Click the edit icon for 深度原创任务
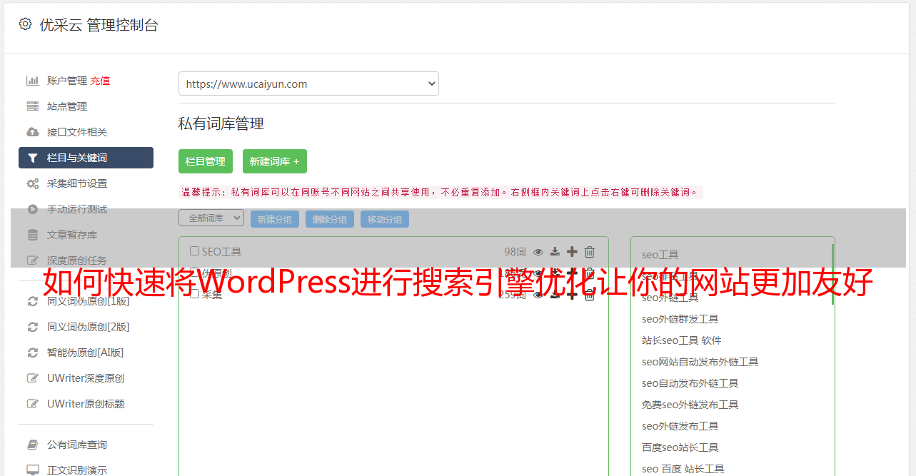Screen dimensions: 916x476 pyautogui.click(x=33, y=260)
